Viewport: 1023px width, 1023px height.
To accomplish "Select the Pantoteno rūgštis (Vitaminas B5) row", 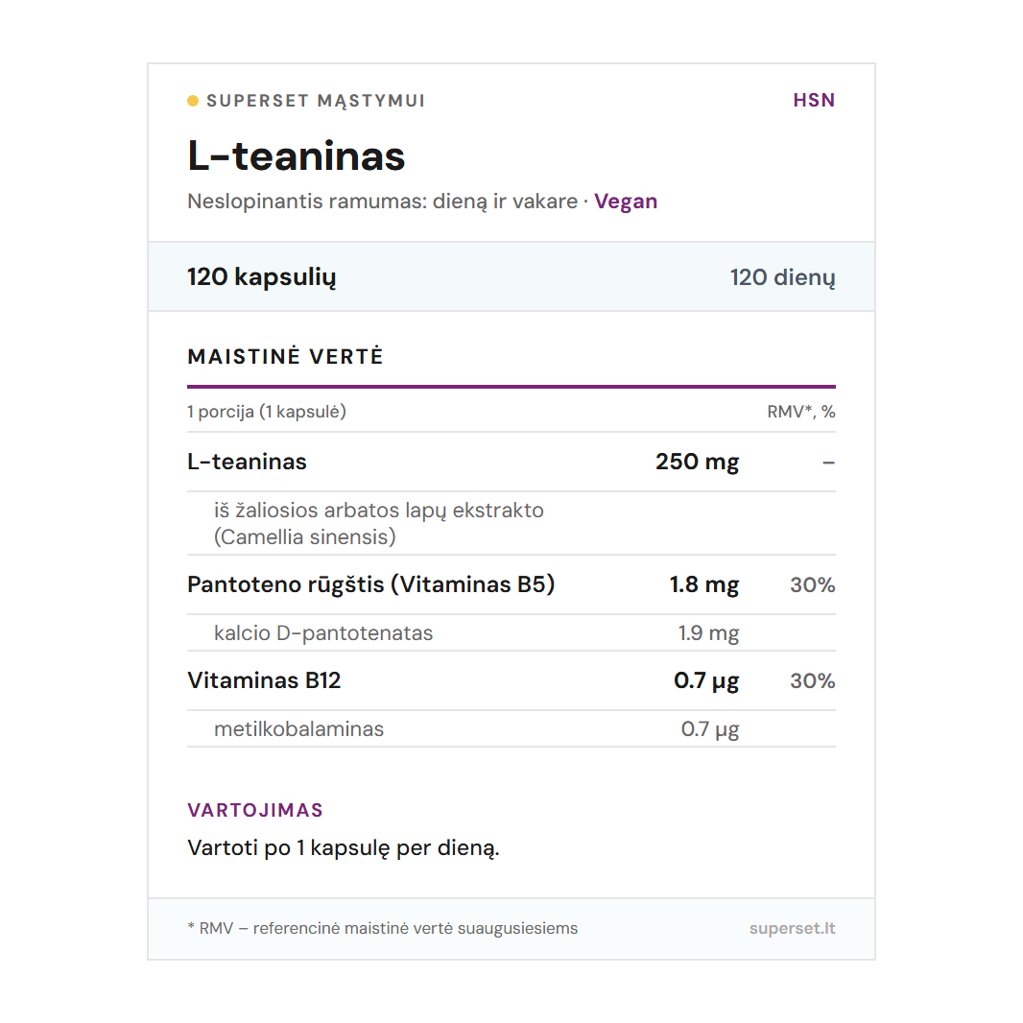I will pyautogui.click(x=370, y=584).
